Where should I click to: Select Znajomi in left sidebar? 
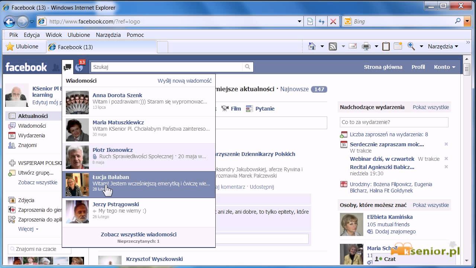[28, 145]
